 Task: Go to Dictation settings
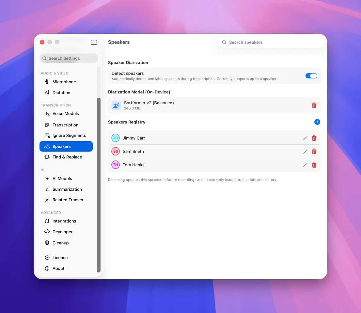(66, 92)
